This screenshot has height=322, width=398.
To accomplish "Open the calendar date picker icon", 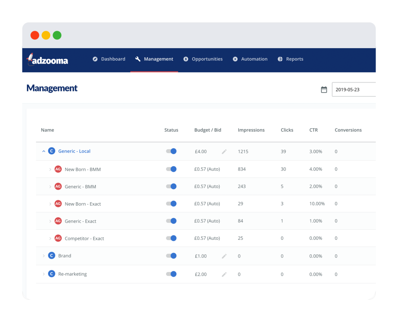I will [324, 89].
